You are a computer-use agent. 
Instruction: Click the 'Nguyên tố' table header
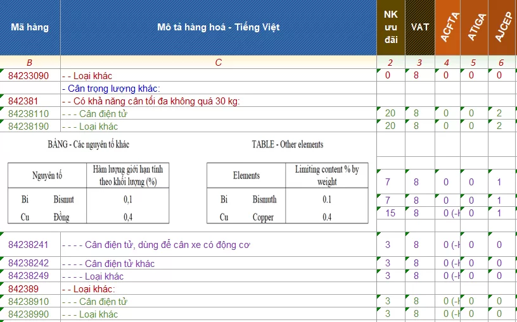click(x=47, y=175)
